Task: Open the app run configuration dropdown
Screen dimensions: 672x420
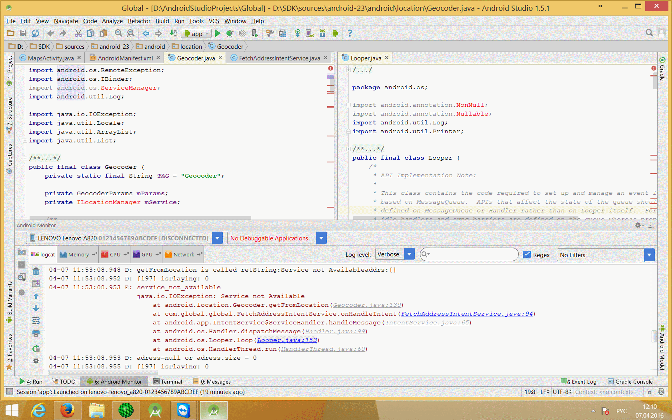Action: click(x=196, y=34)
